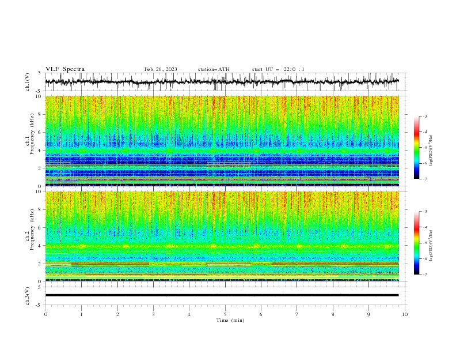
Task: Click the upper colorbar next to ch.1 spectrogram
Action: click(x=416, y=148)
